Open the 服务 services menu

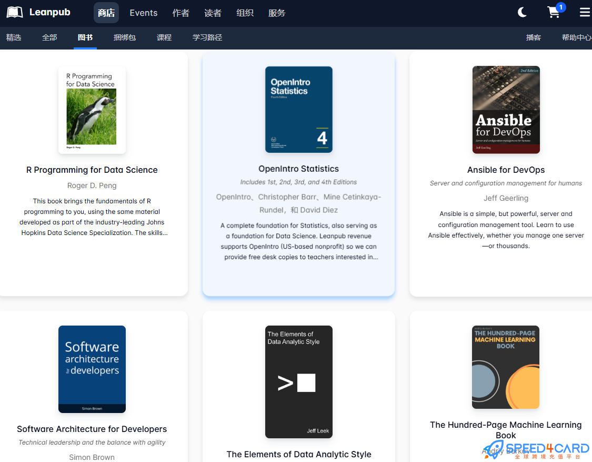coord(277,13)
